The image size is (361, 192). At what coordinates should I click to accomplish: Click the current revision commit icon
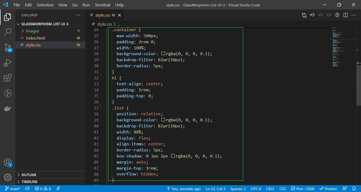pyautogui.click(x=321, y=15)
